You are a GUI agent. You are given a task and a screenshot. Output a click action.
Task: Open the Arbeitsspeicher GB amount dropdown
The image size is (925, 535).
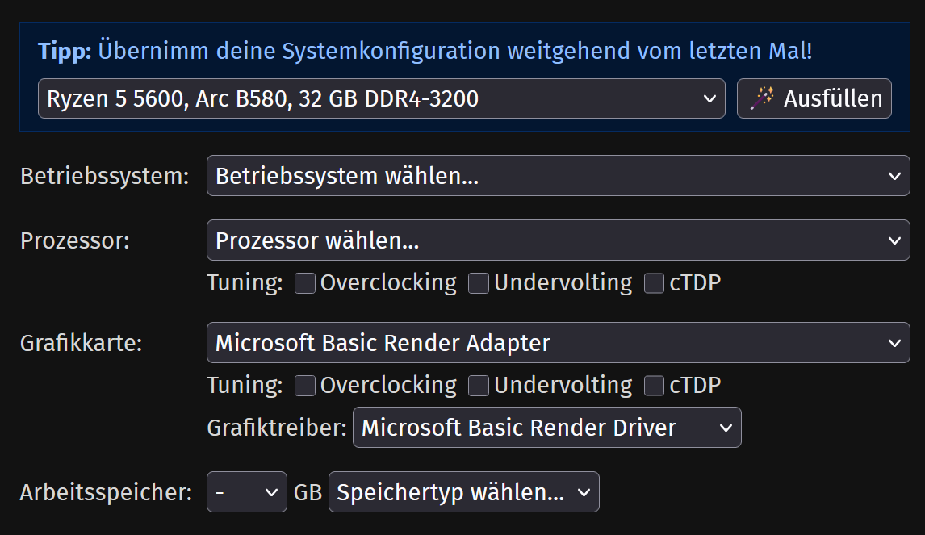(x=247, y=492)
